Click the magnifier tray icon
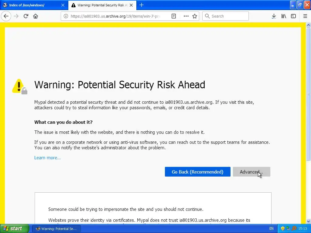The width and height of the screenshot is (311, 233). pyautogui.click(x=294, y=228)
